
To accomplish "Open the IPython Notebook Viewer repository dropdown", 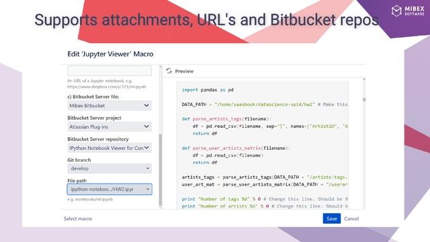I will [x=110, y=148].
